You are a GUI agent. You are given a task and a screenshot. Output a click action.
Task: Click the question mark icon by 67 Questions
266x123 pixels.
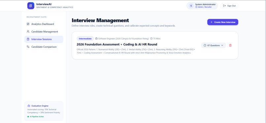pos(205,45)
